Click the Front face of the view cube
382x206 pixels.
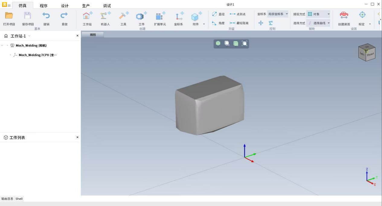click(371, 55)
